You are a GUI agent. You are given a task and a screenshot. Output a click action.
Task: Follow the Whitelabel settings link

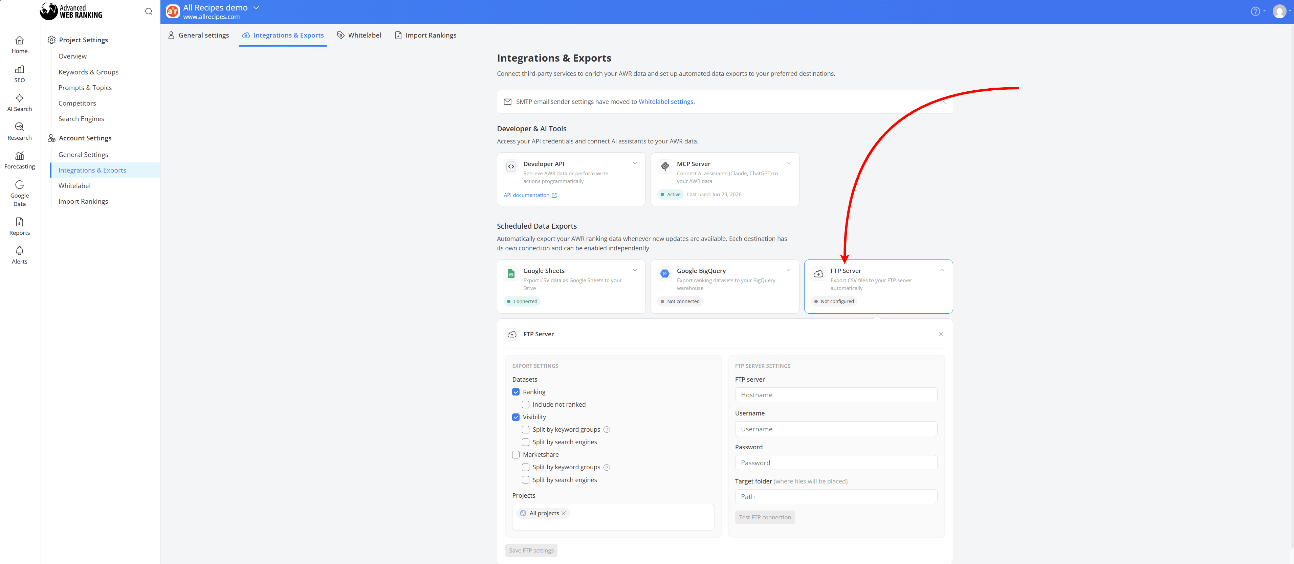(666, 102)
